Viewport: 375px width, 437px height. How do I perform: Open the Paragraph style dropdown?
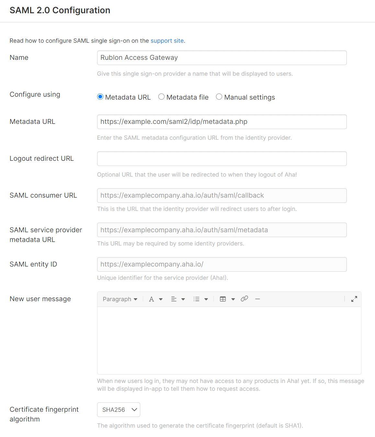point(120,299)
